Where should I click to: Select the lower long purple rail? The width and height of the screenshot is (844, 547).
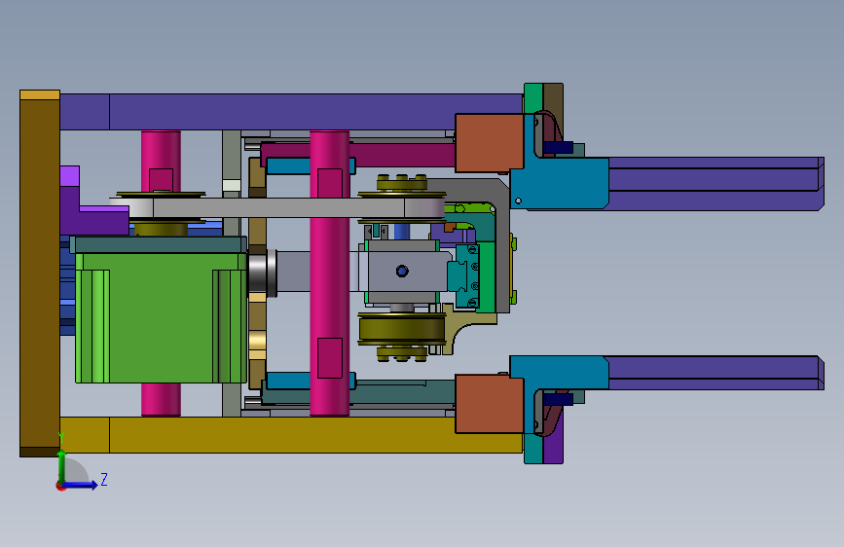716,373
